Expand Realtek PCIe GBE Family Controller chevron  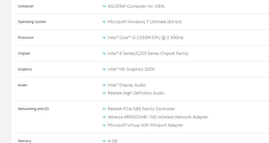point(104,109)
